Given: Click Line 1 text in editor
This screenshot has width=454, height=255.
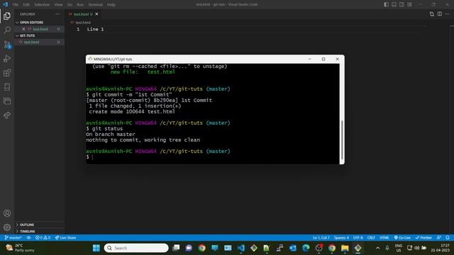Looking at the screenshot, I should (95, 29).
